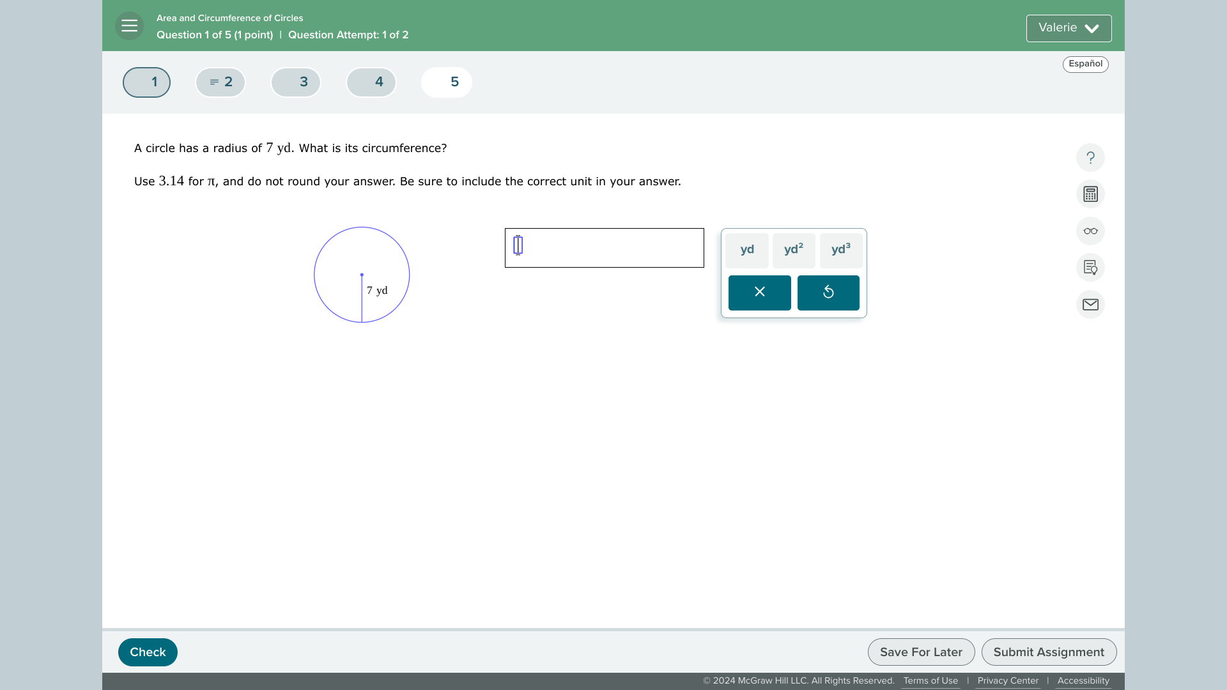The width and height of the screenshot is (1227, 690).
Task: Toggle to question 4
Action: point(378,82)
